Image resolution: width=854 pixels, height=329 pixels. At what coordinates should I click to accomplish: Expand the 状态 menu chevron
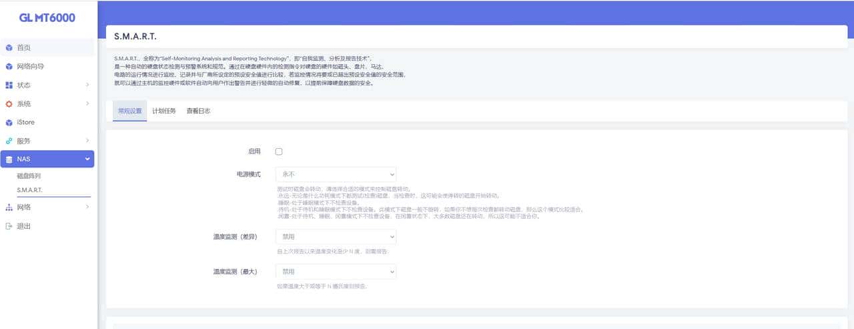coord(87,85)
